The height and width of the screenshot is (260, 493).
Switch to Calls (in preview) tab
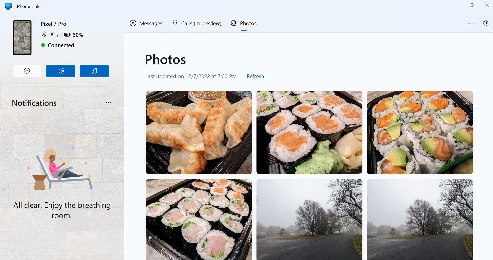click(x=197, y=23)
